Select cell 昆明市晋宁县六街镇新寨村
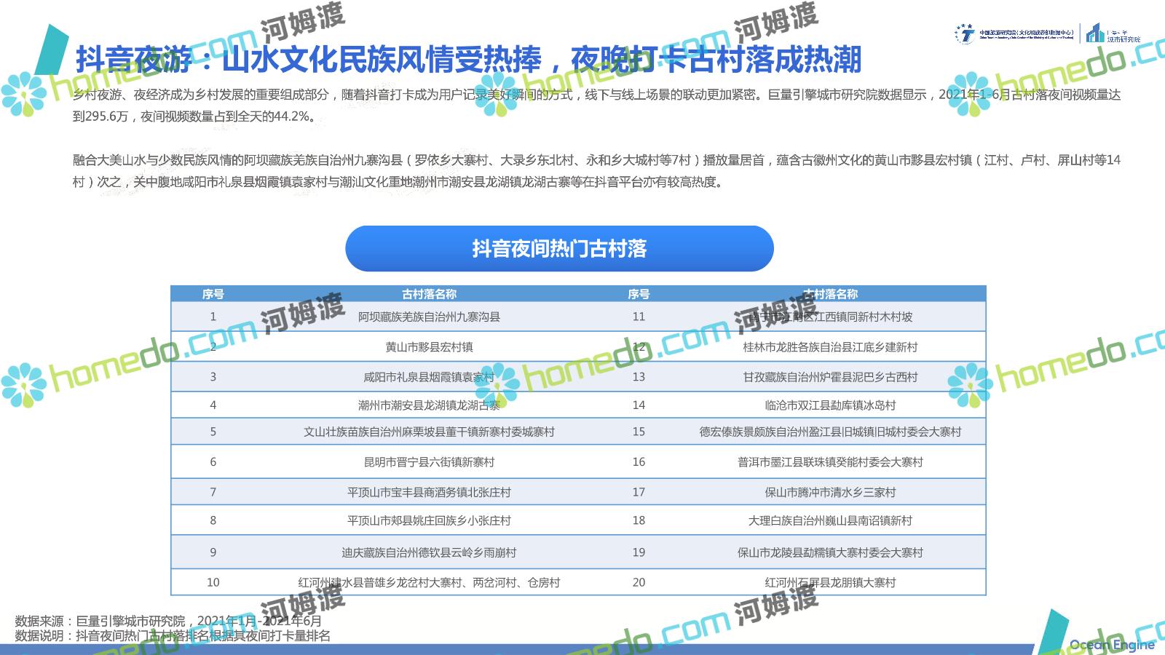 pos(429,462)
